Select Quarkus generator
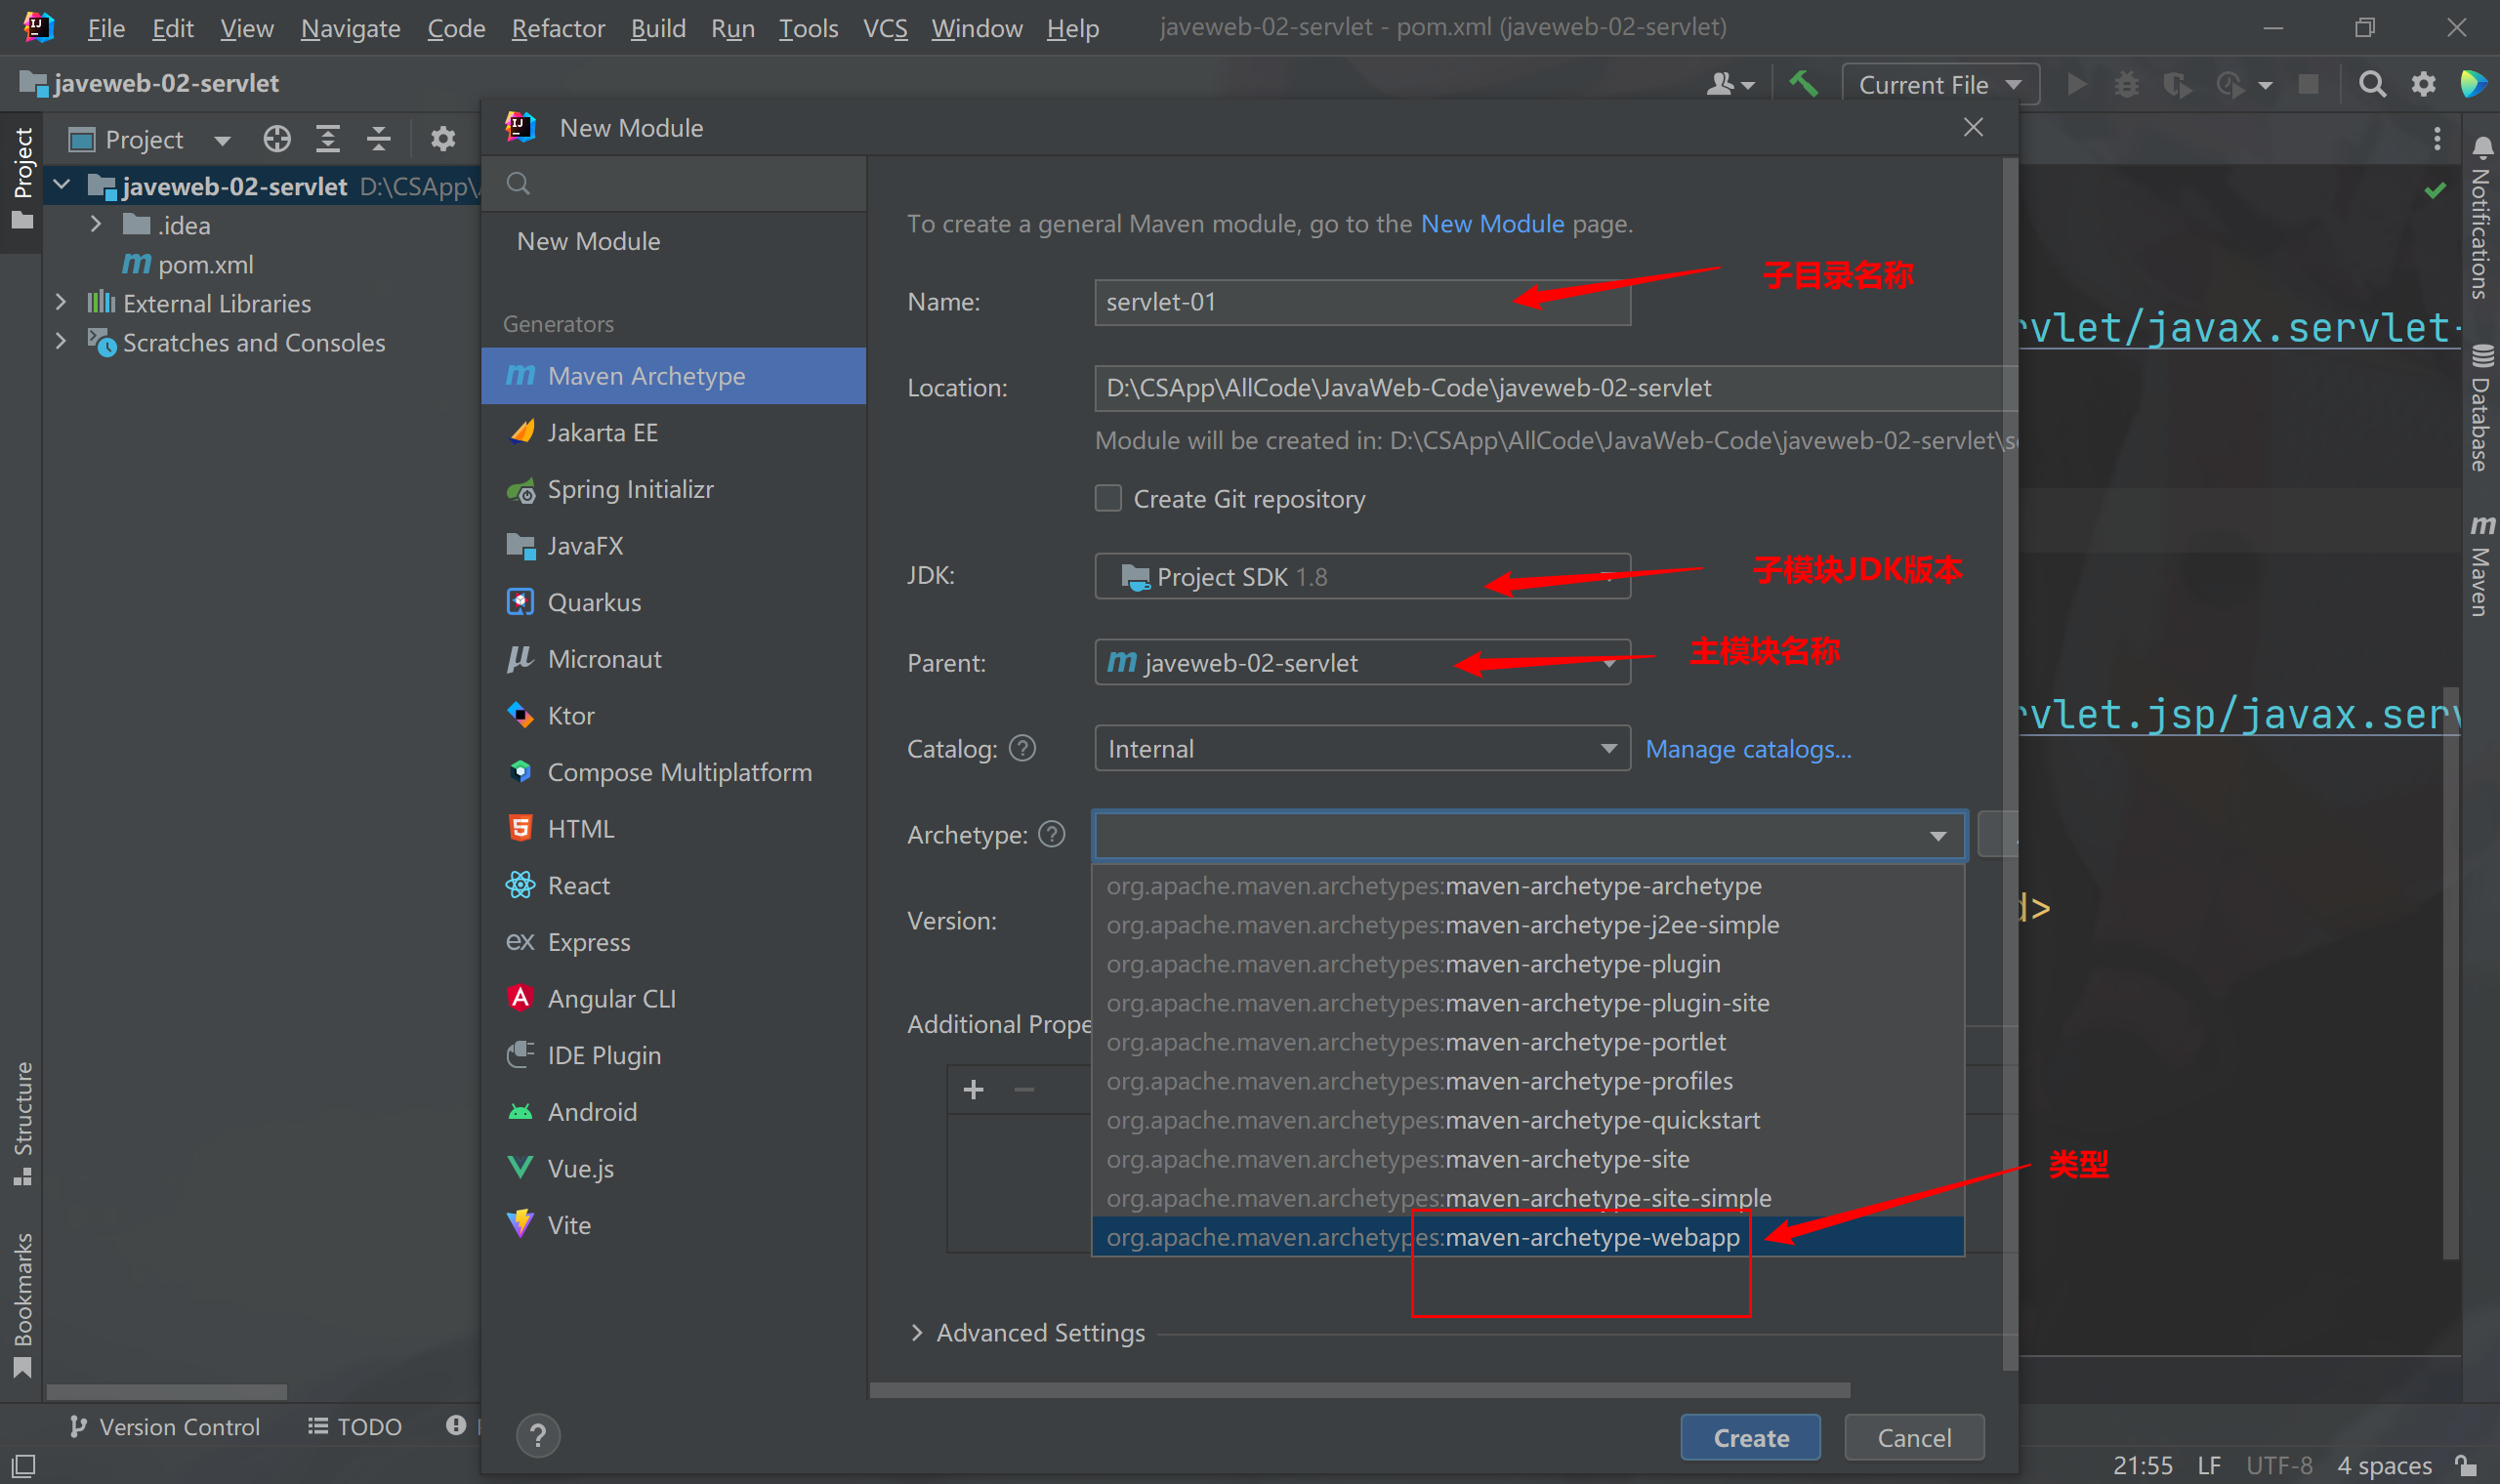 tap(673, 602)
